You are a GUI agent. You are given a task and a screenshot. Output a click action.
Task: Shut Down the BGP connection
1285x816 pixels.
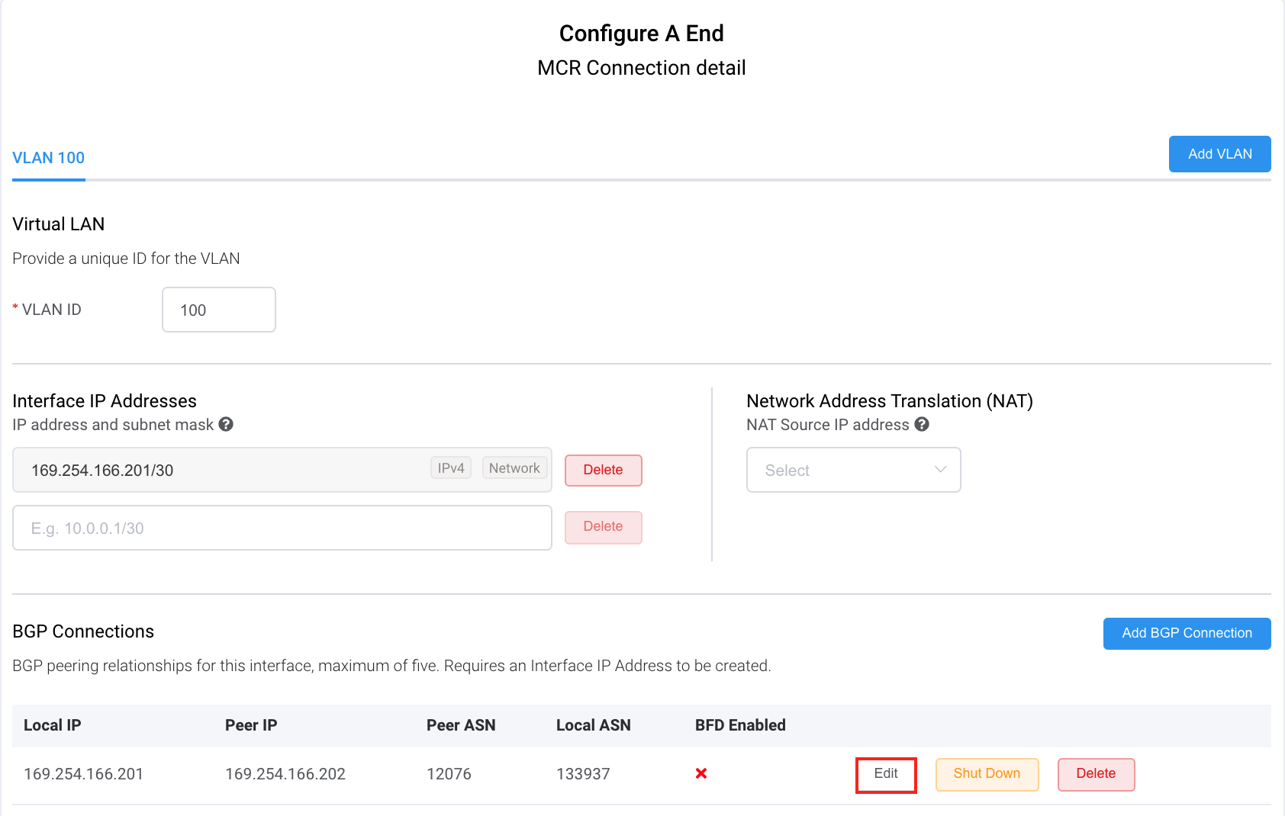point(987,774)
